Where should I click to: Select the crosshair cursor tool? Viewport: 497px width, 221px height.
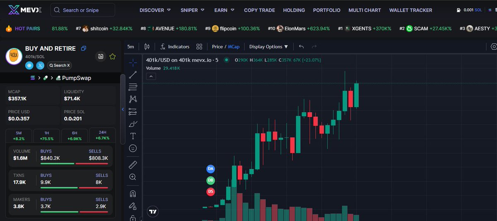tap(133, 63)
